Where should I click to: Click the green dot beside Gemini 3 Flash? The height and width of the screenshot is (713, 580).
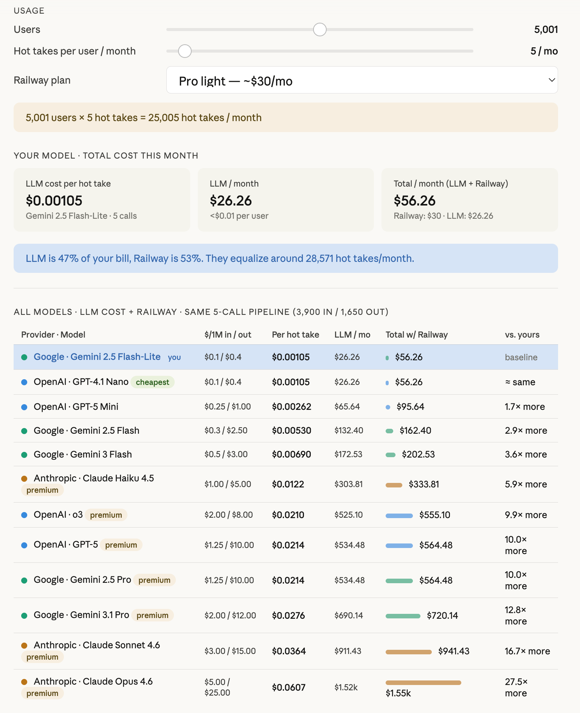coord(24,455)
